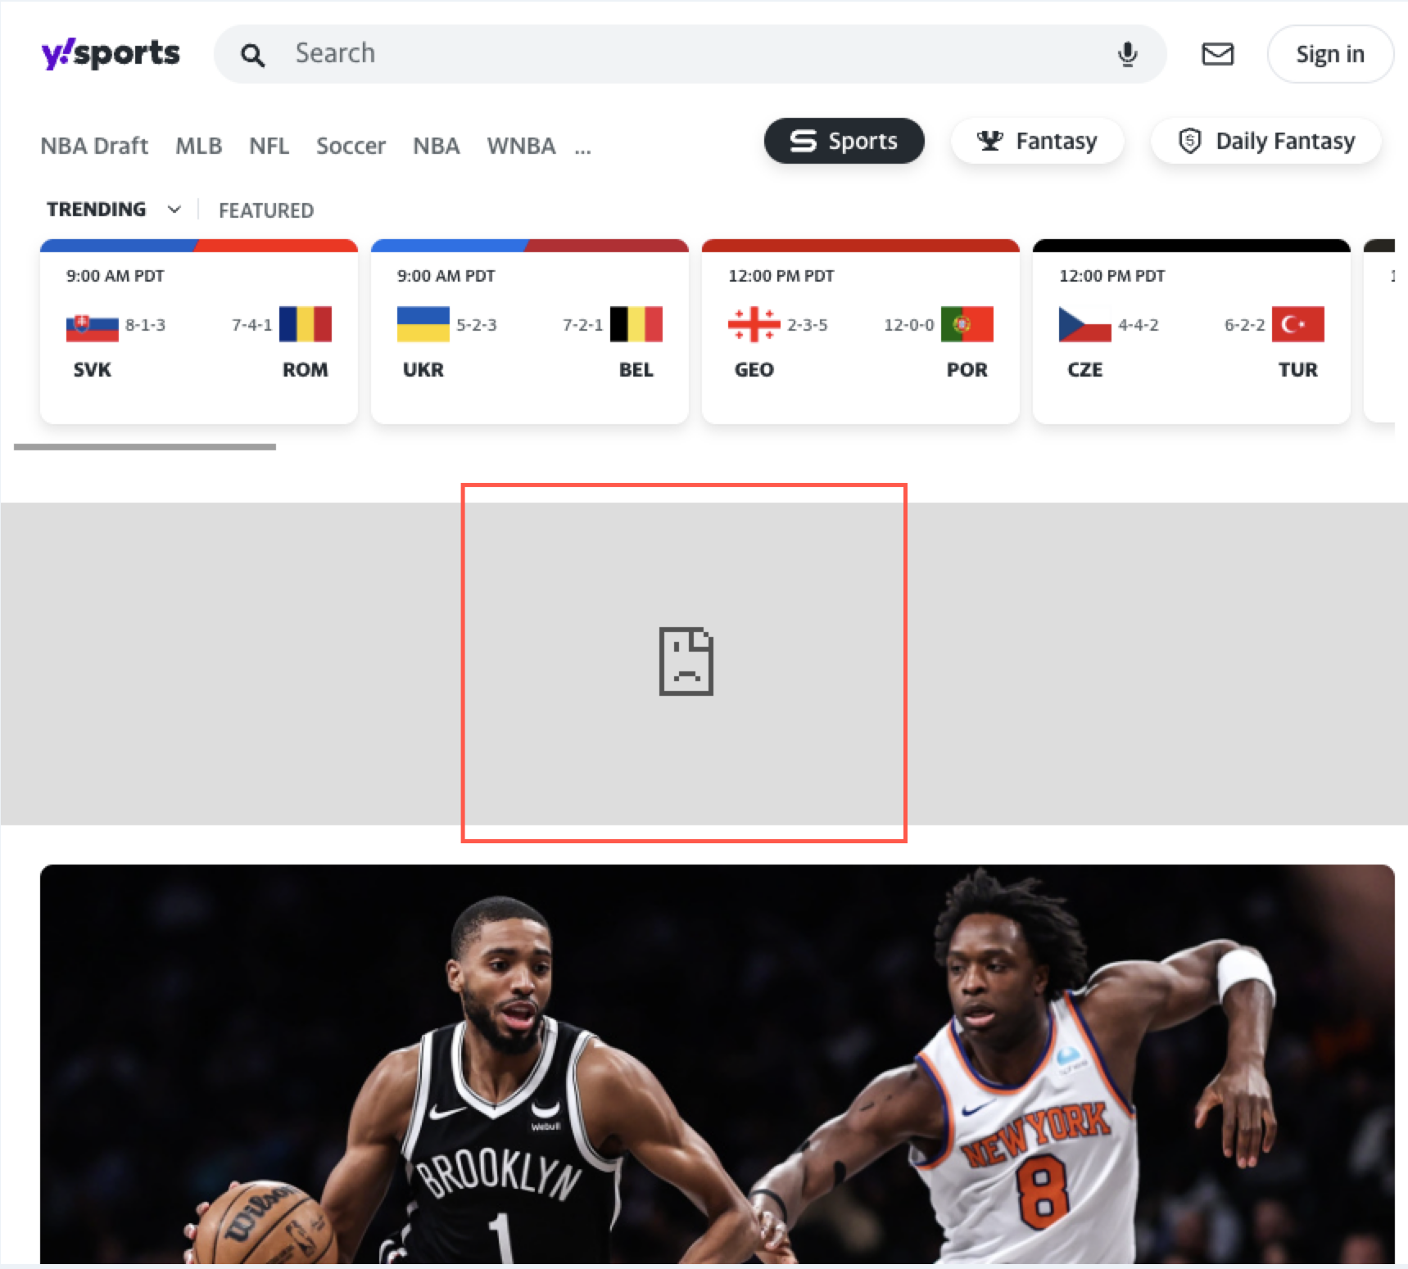Viewport: 1408px width, 1269px height.
Task: Click the broken ad placeholder icon
Action: [x=686, y=662]
